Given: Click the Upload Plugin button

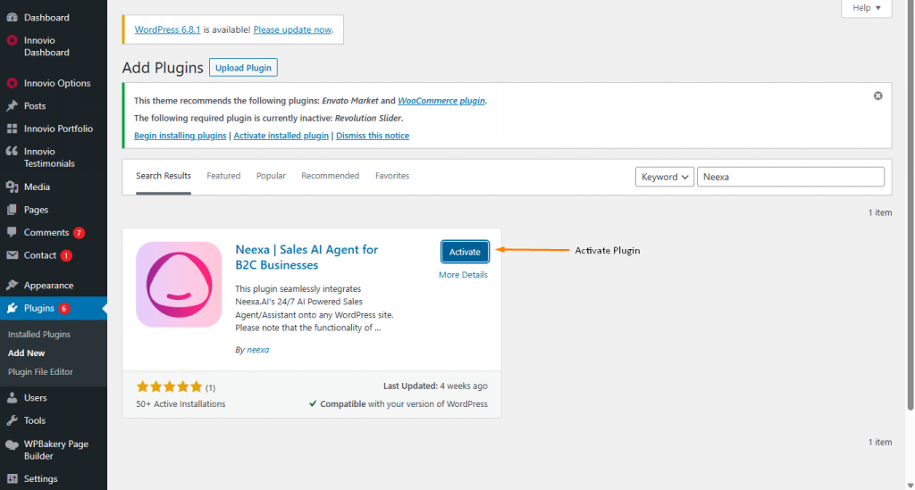Looking at the screenshot, I should [243, 68].
